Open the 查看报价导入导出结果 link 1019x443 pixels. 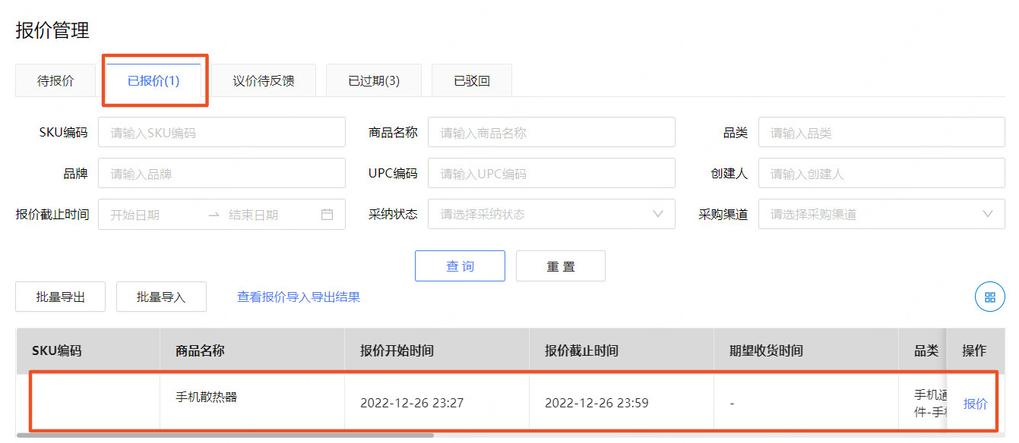[x=298, y=297]
